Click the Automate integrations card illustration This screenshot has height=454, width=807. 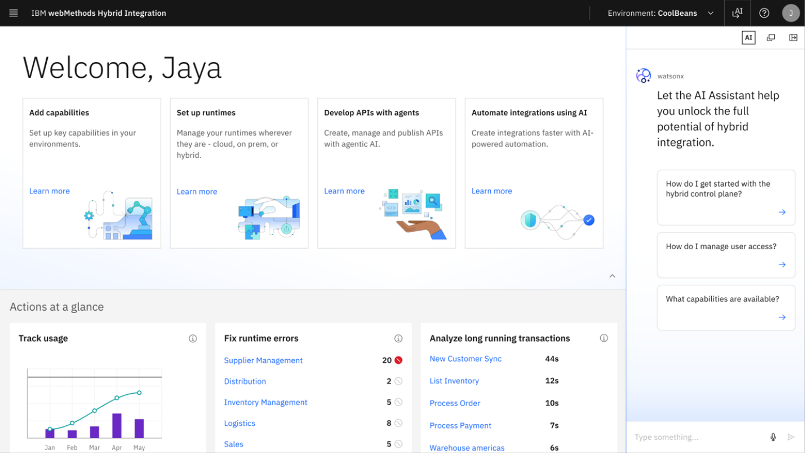point(557,221)
